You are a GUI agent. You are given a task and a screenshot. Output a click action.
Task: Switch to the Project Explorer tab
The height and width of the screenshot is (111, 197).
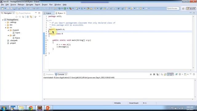click(23, 13)
